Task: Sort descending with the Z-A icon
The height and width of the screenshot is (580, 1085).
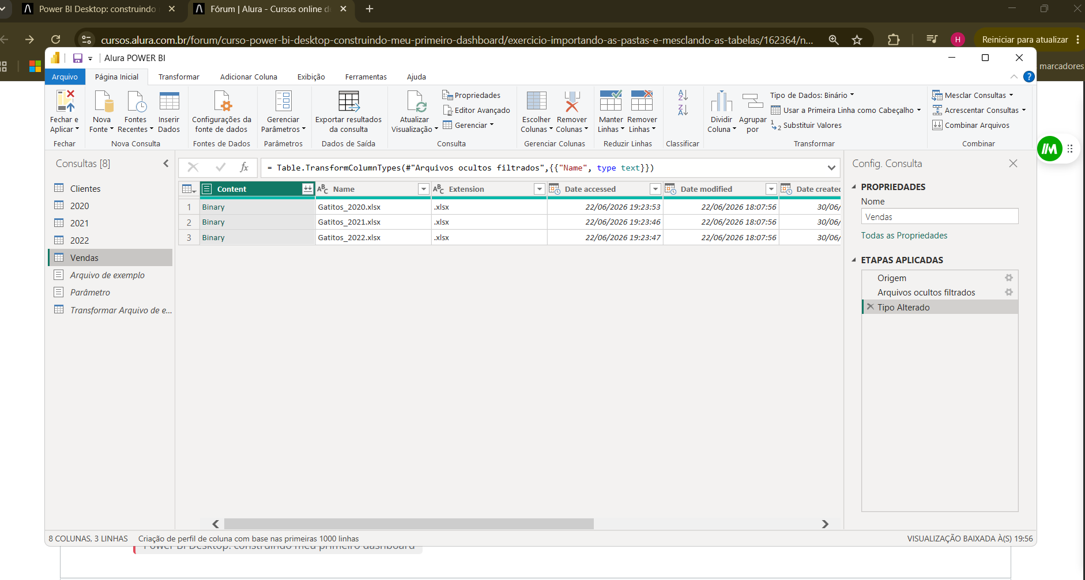Action: pyautogui.click(x=683, y=109)
